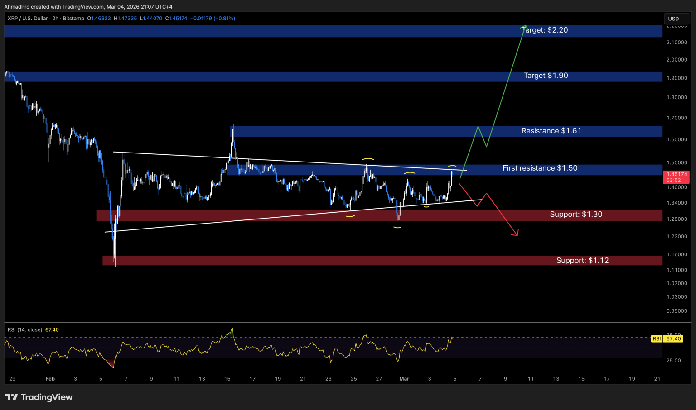This screenshot has height=410, width=696.
Task: Click the 2.00000 price axis level
Action: coord(677,60)
